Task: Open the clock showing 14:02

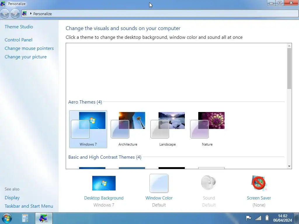Action: (283, 218)
